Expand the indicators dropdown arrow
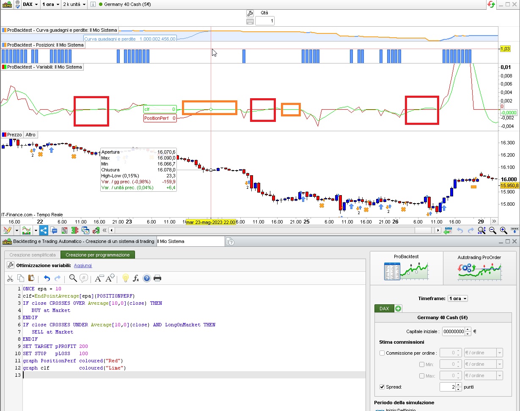The image size is (520, 411). [36, 231]
